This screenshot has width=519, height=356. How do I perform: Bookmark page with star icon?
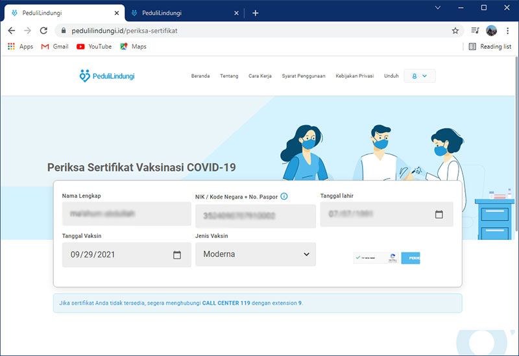[x=455, y=30]
